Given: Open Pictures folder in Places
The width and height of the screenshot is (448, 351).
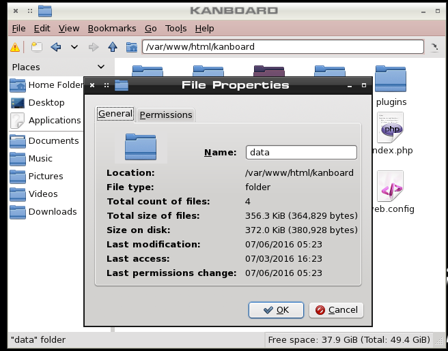Looking at the screenshot, I should coord(37,177).
